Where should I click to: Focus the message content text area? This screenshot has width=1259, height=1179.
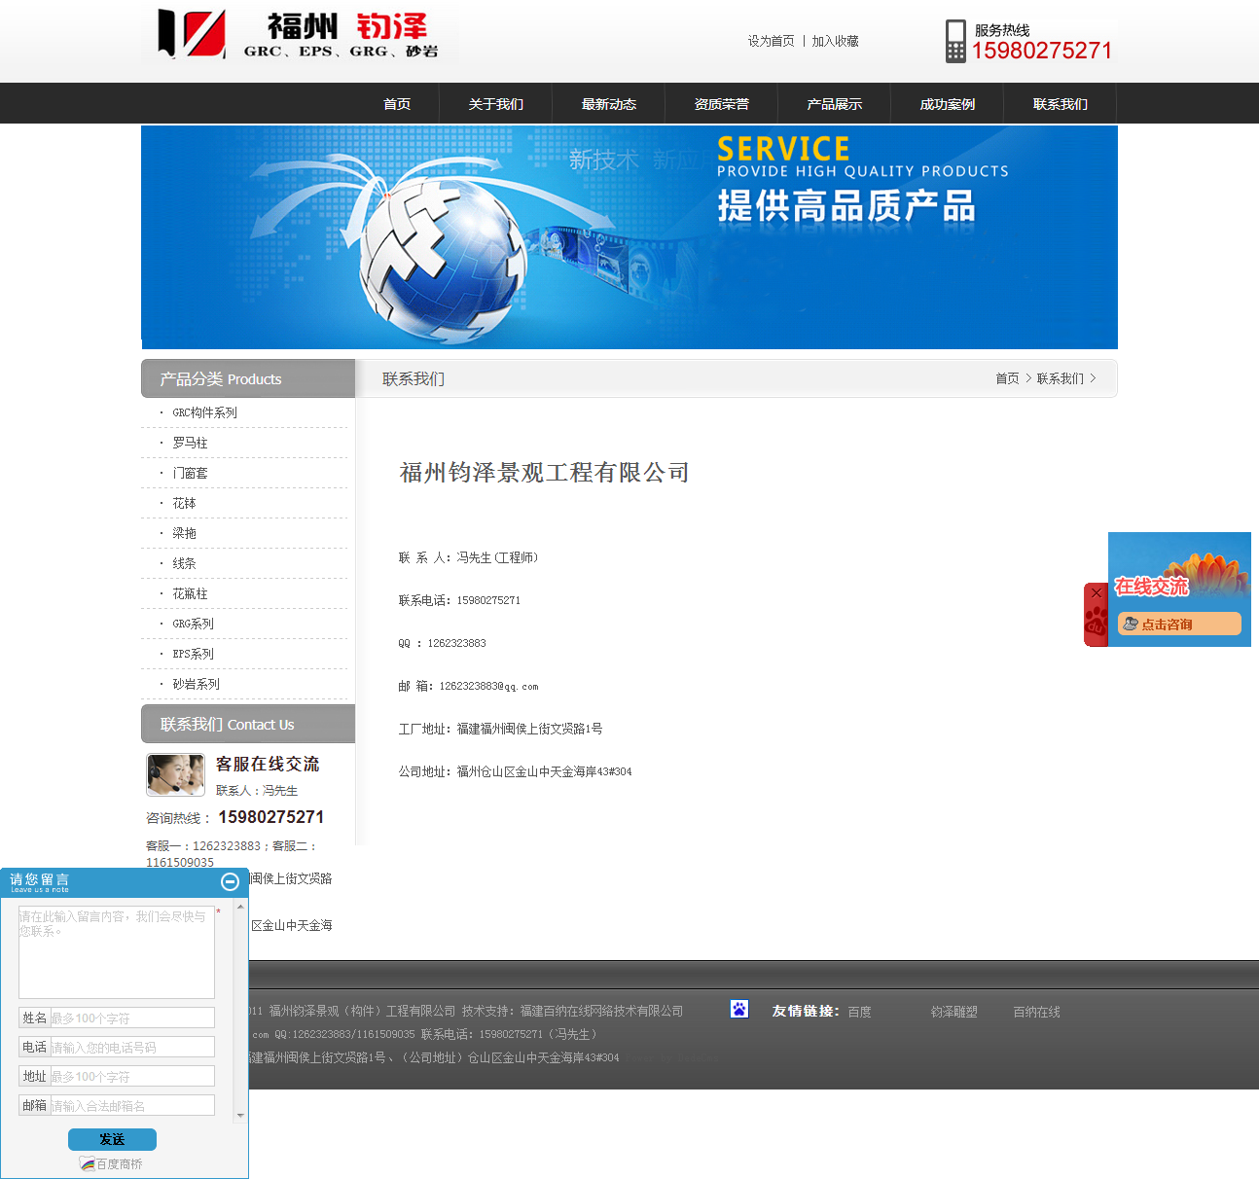click(x=116, y=951)
